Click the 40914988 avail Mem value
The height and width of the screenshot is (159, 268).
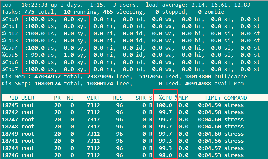[198, 84]
